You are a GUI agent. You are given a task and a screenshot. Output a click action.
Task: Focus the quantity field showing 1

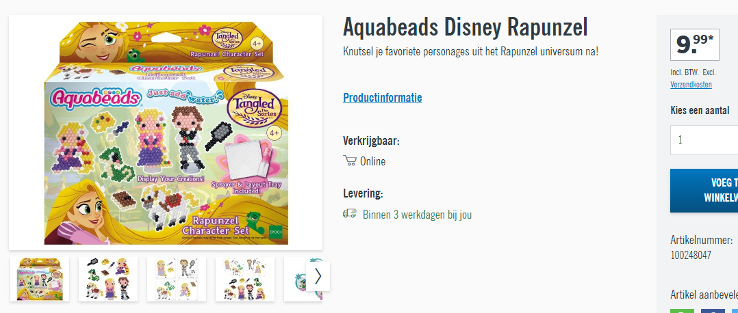[x=704, y=139]
